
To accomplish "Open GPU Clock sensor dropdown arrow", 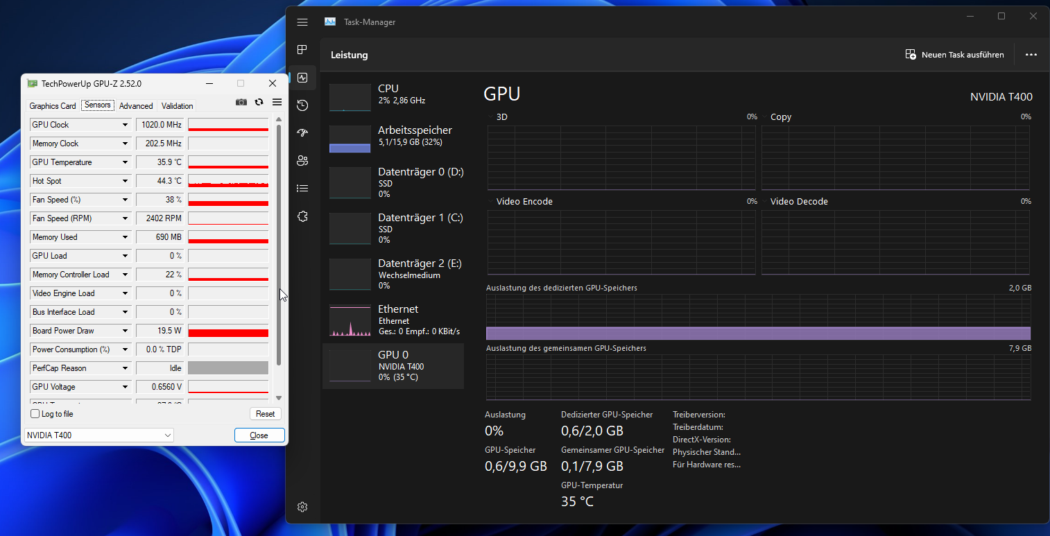I will point(126,125).
